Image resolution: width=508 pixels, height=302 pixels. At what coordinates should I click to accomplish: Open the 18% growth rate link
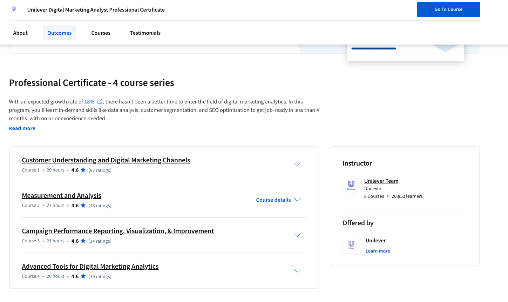click(x=89, y=102)
